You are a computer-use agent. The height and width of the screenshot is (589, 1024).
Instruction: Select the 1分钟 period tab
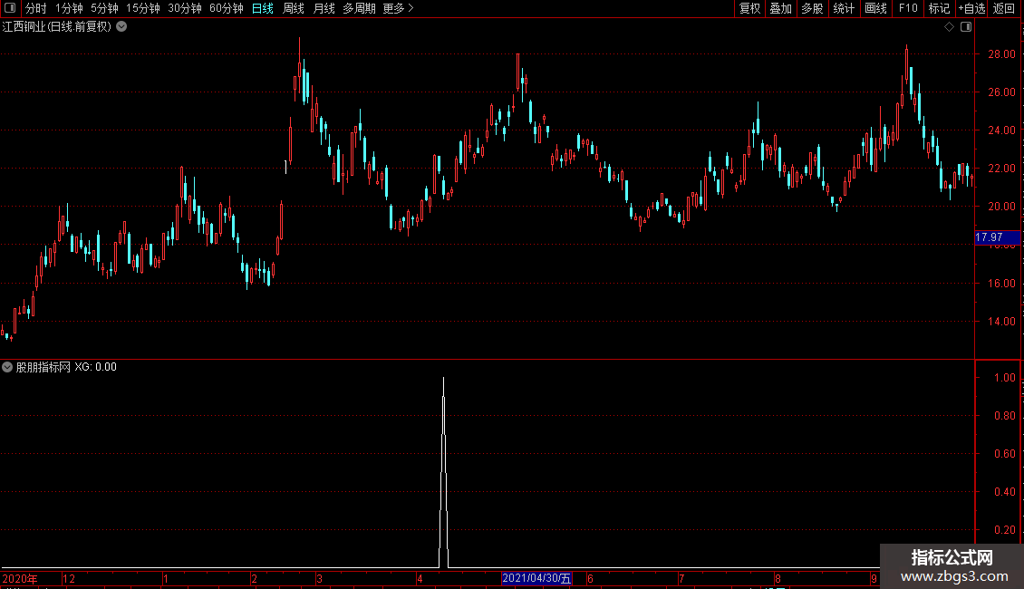[69, 8]
